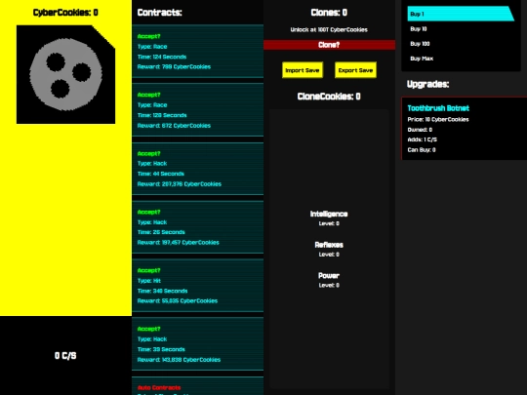Click the Time: 26 Seconds line
This screenshot has width=527, height=395.
tap(161, 232)
